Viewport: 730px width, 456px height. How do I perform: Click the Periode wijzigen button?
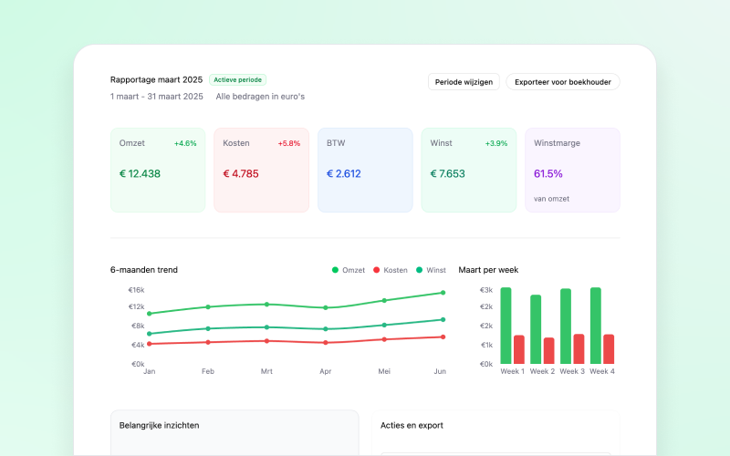click(464, 82)
